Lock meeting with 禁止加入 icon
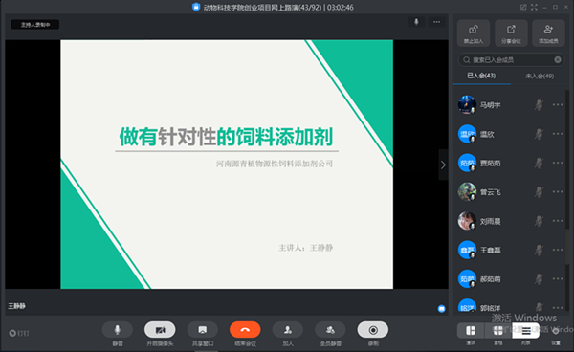Screen dimensions: 574x352 click(x=474, y=33)
